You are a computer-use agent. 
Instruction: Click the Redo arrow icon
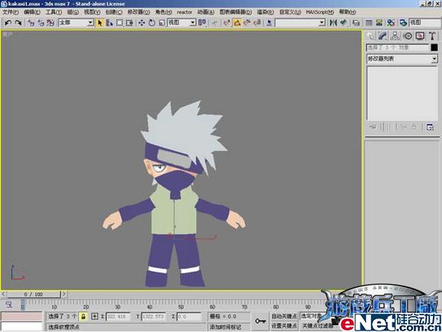(x=18, y=23)
